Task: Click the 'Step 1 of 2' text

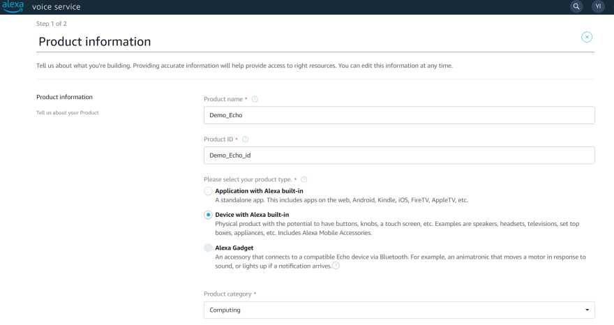Action: point(52,24)
